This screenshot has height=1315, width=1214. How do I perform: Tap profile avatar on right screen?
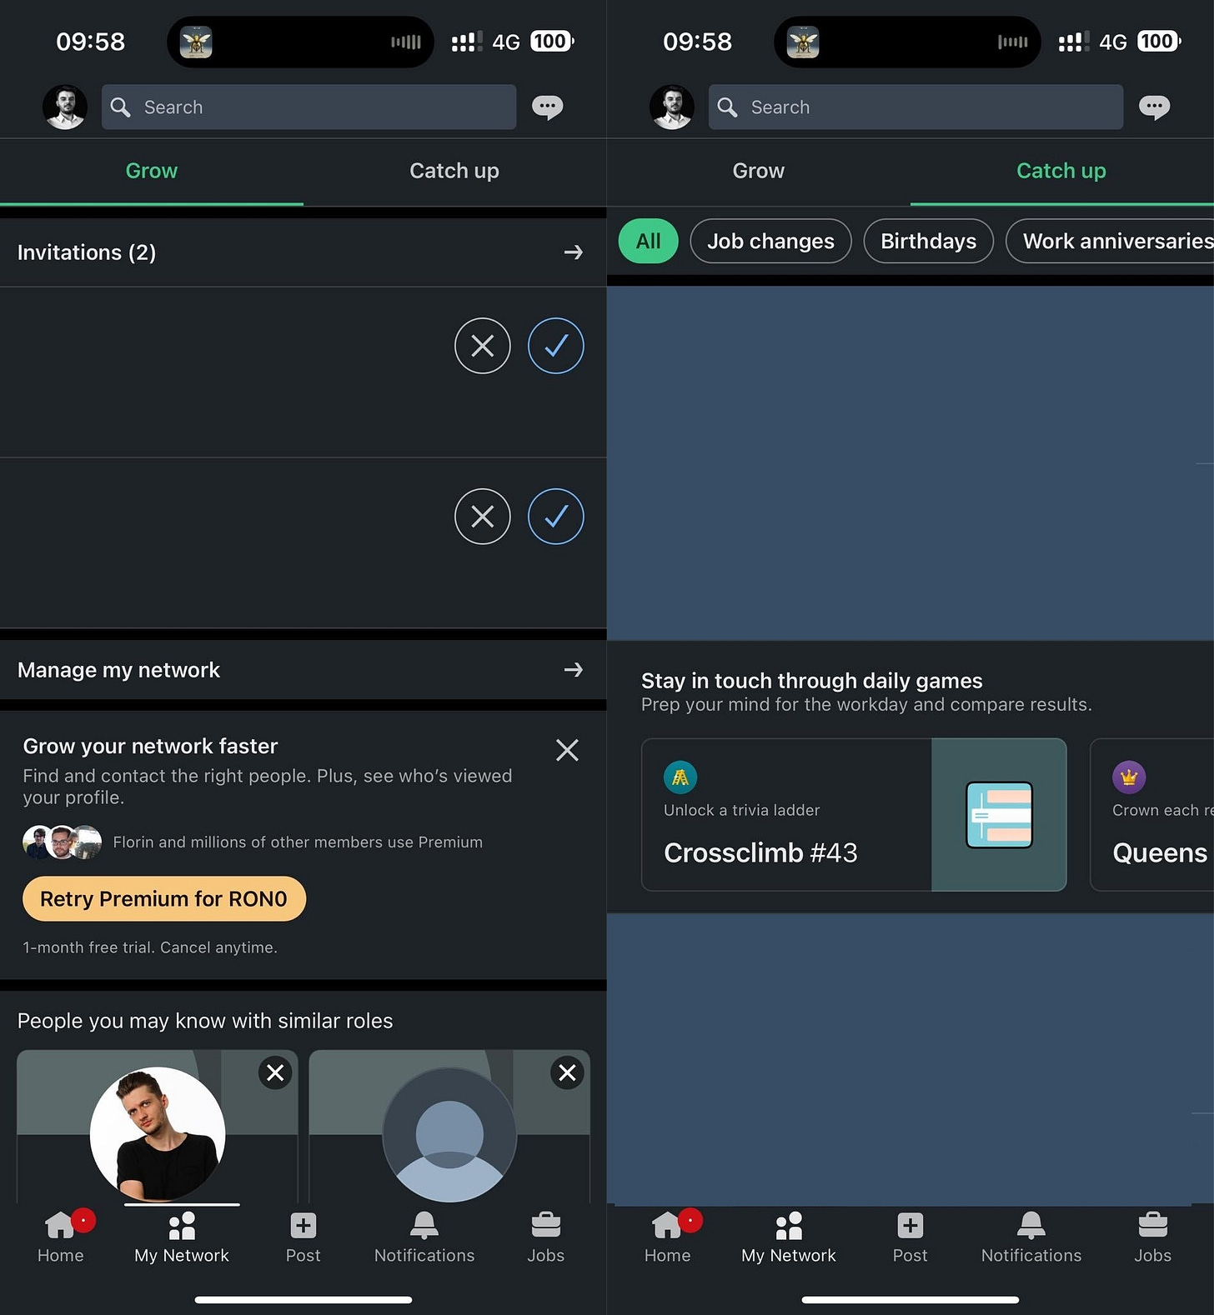(x=672, y=107)
